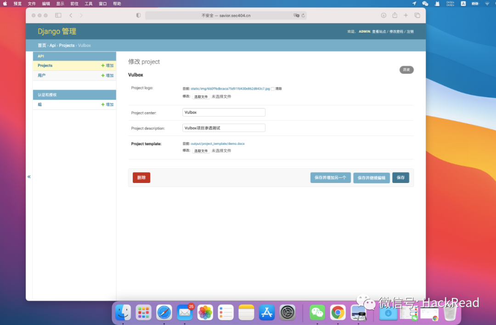
Task: Click the Project description input field
Action: click(224, 128)
